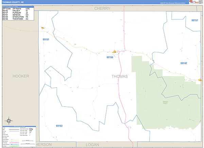
Task: Select ZIP label 69166 on the map
Action: (x=110, y=57)
